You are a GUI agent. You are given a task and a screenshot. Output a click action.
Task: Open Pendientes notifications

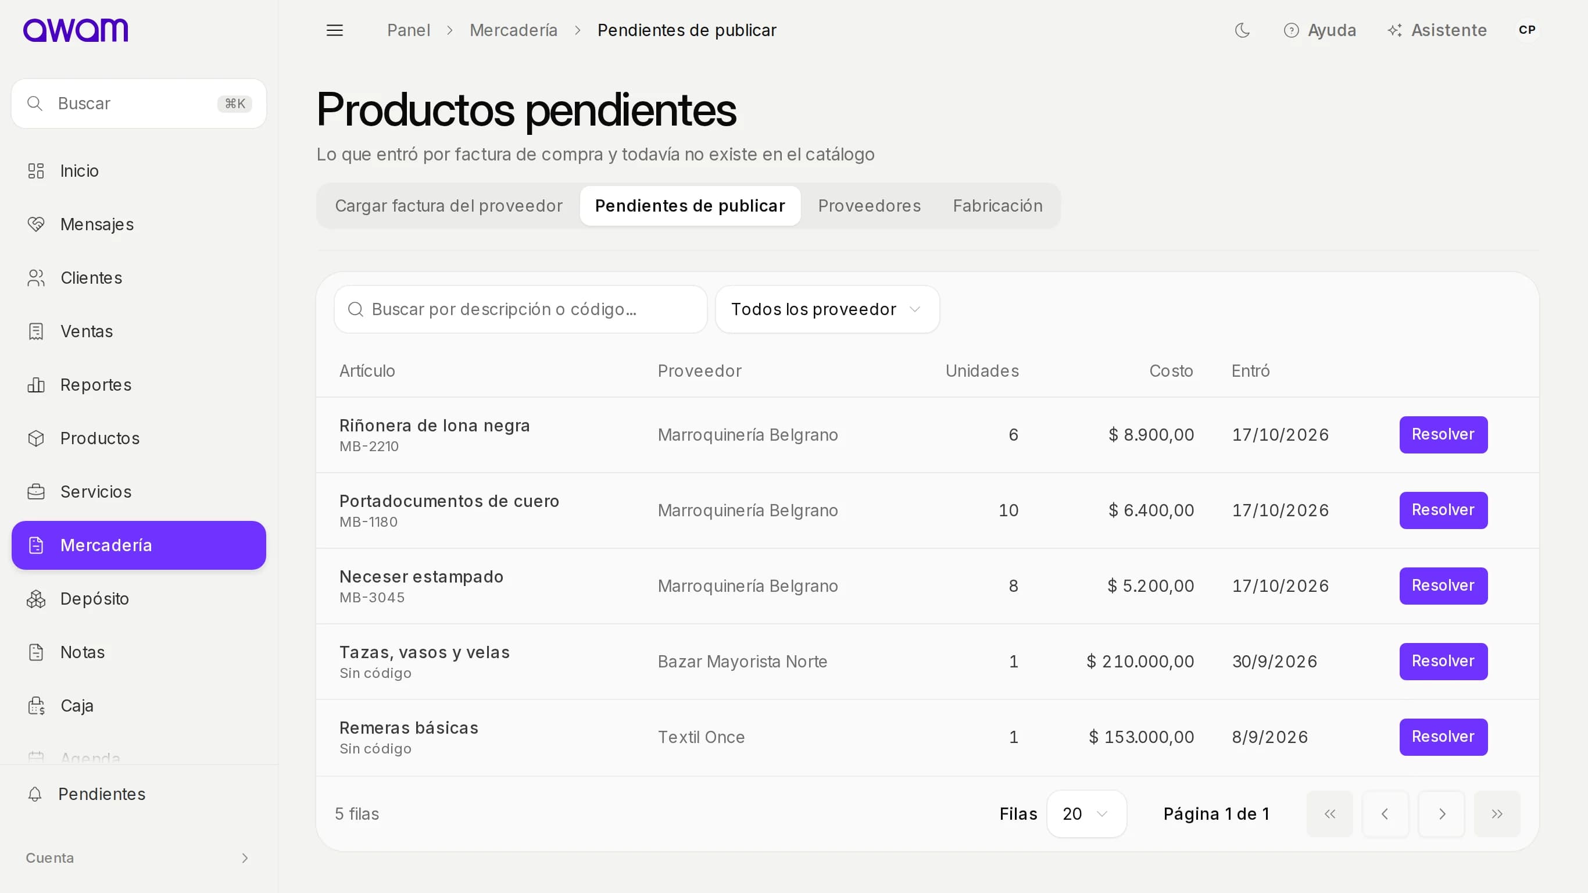pyautogui.click(x=139, y=794)
